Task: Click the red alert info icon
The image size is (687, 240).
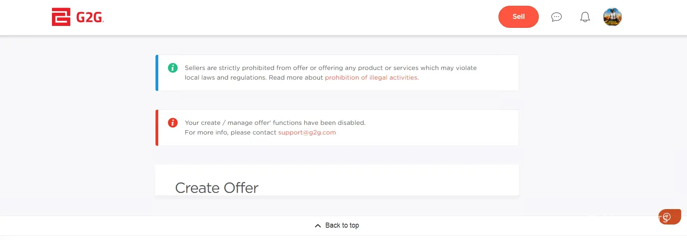Action: point(173,123)
